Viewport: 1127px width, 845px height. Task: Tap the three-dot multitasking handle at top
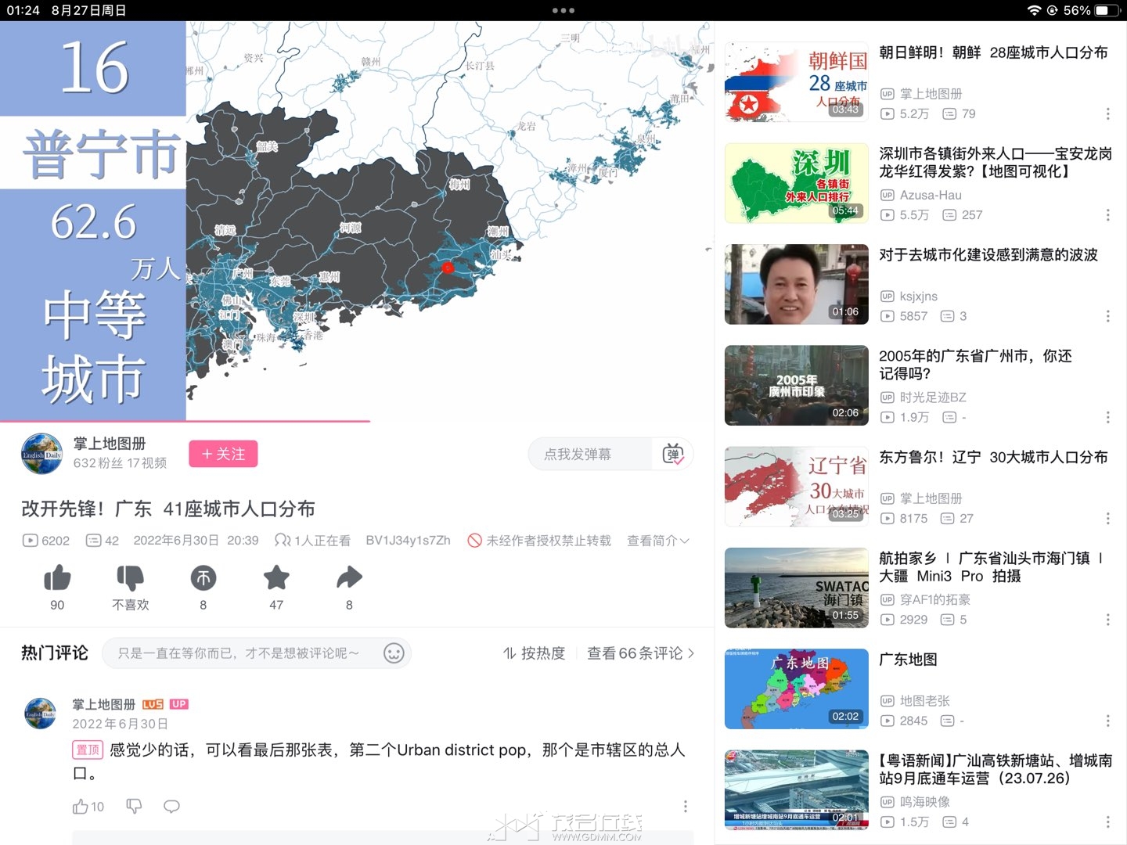tap(563, 11)
